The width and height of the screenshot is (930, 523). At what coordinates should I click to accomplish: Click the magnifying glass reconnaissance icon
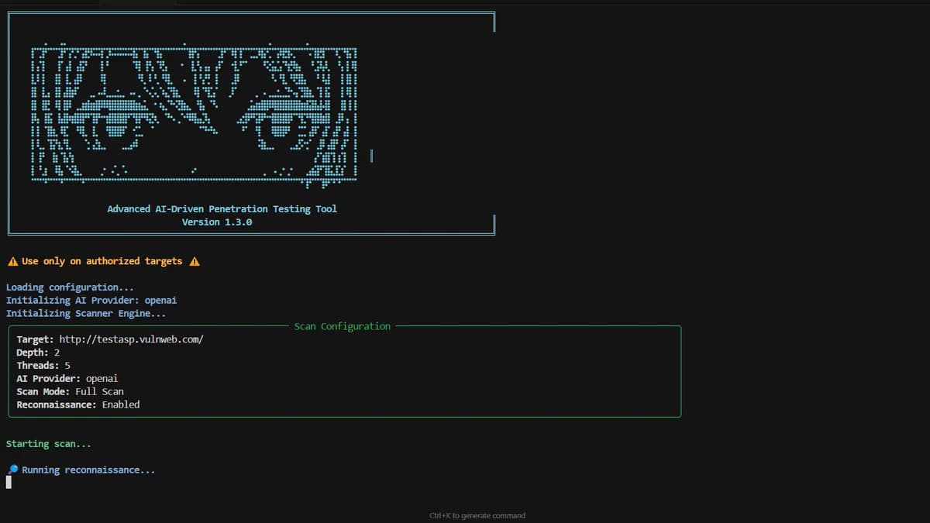coord(12,469)
